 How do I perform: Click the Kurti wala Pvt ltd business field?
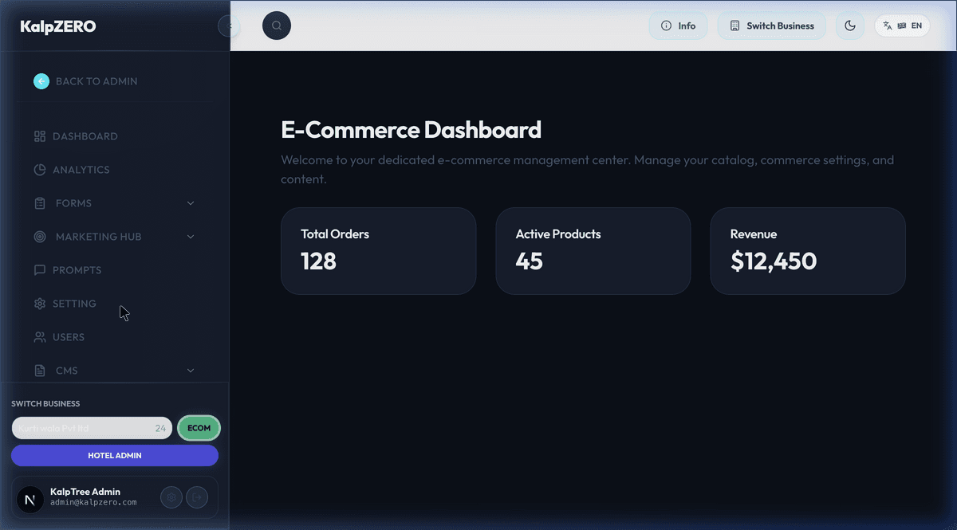92,428
